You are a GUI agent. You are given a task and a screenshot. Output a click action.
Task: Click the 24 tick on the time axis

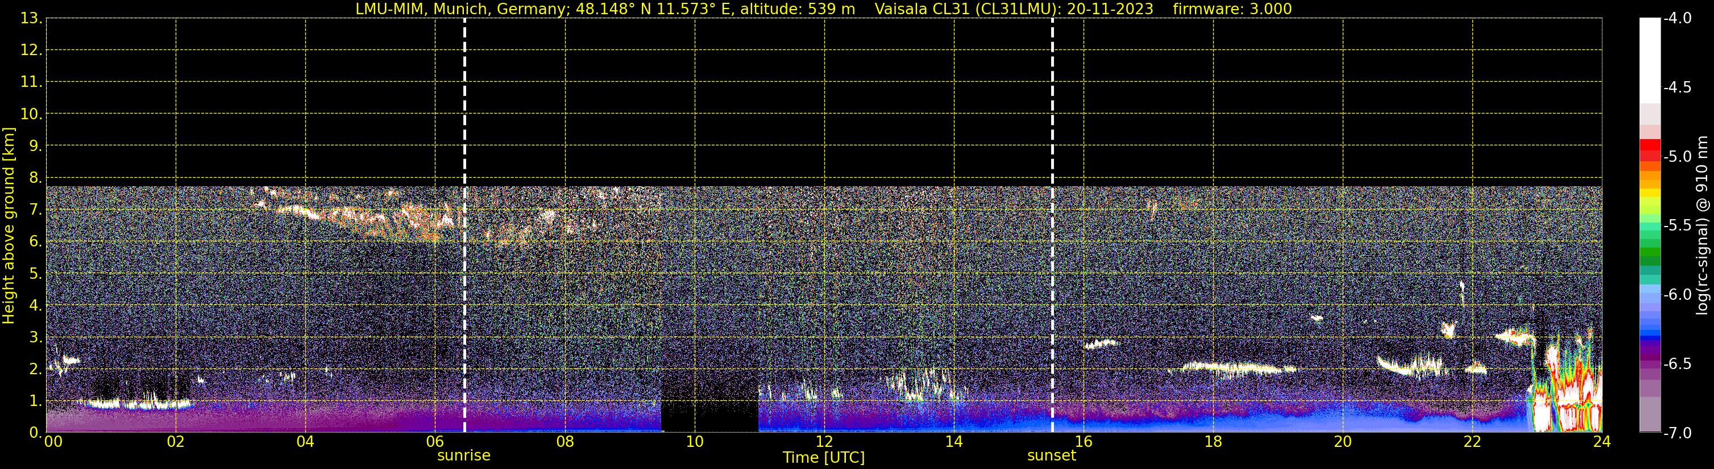point(1601,442)
